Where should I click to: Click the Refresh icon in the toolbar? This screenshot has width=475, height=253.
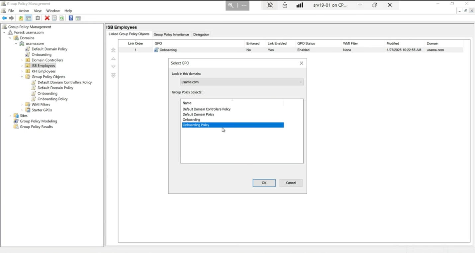click(x=61, y=18)
